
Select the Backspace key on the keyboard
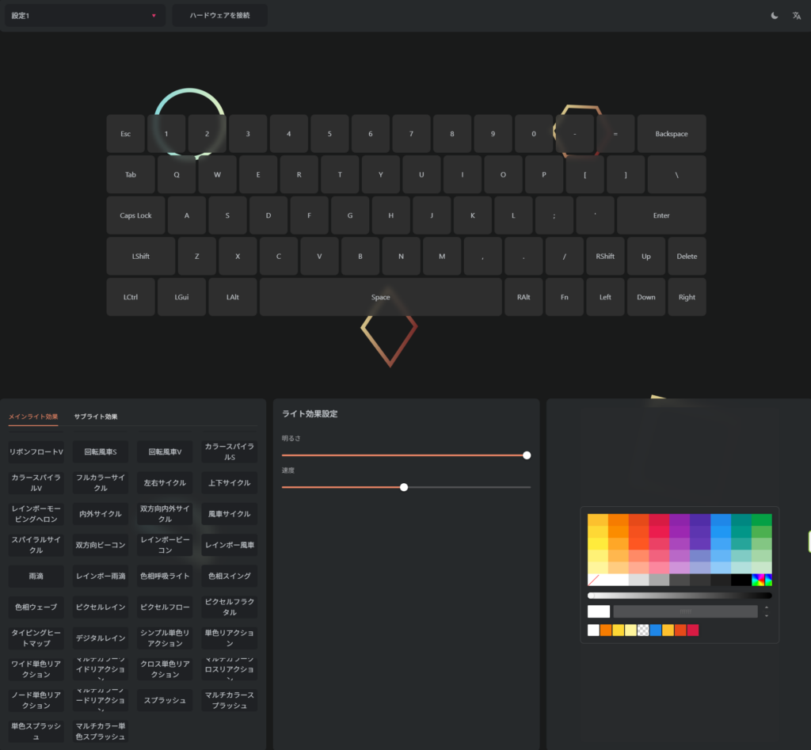point(671,134)
